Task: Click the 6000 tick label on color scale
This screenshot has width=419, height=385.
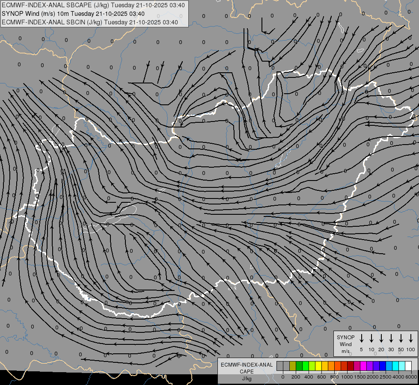Action: 411,377
